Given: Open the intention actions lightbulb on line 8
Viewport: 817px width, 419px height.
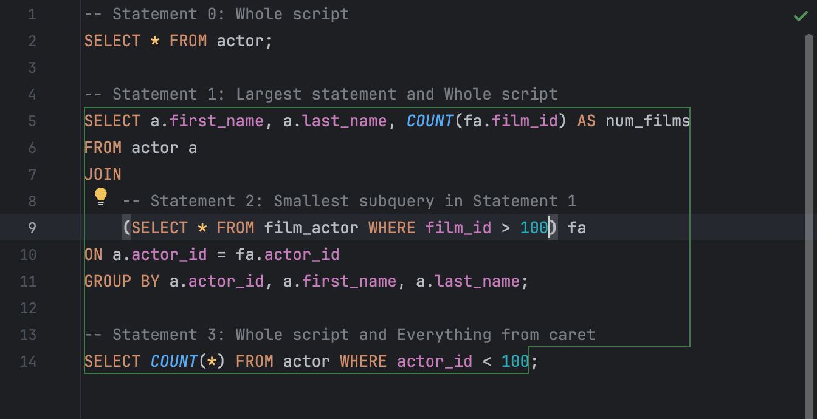Looking at the screenshot, I should click(101, 196).
